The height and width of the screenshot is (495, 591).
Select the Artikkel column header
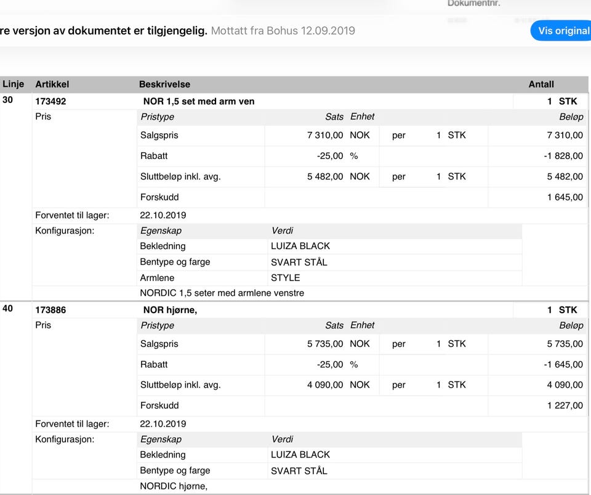coord(52,84)
